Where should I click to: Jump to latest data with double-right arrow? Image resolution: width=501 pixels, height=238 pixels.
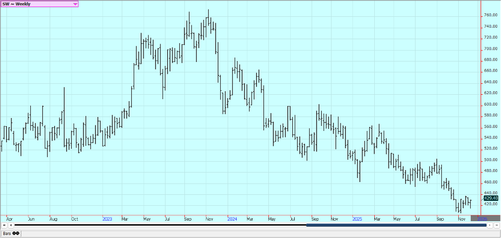497,225
